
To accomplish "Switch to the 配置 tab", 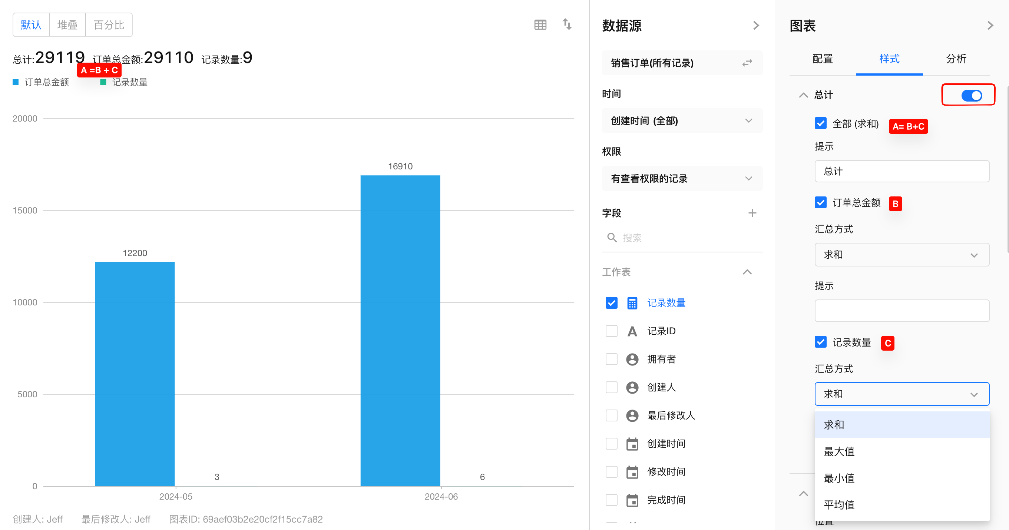I will point(823,59).
